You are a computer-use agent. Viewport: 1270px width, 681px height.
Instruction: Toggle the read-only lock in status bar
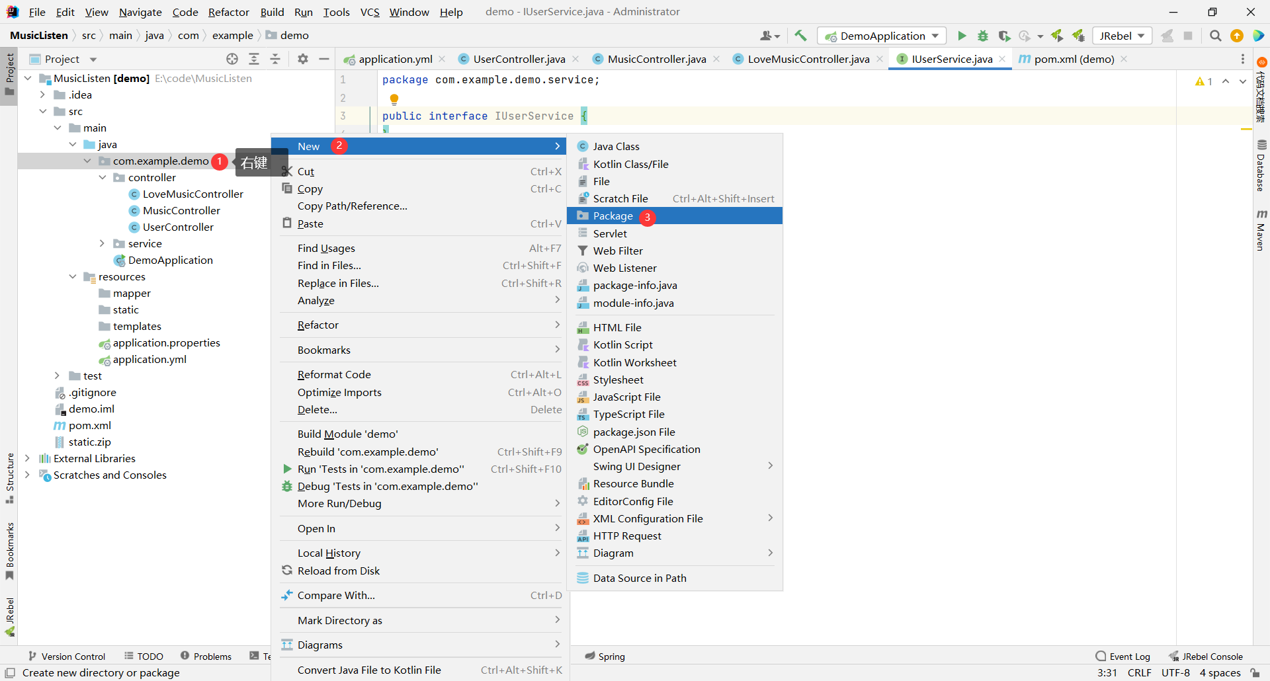(1255, 673)
